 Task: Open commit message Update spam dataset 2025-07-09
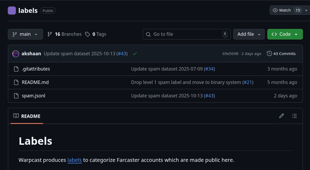point(167,69)
